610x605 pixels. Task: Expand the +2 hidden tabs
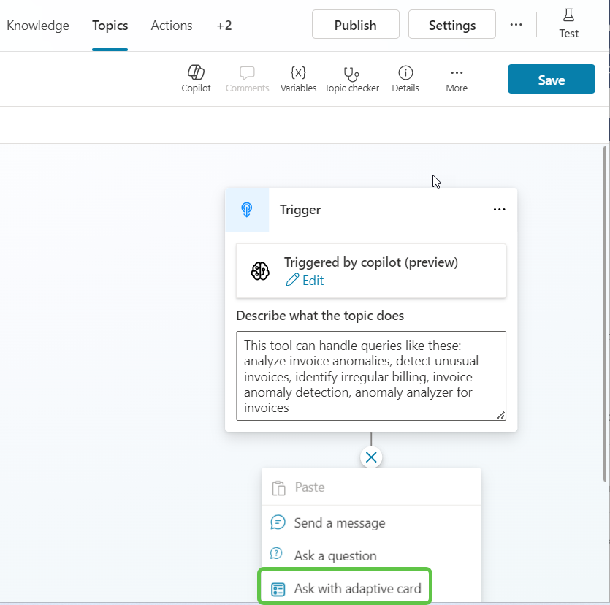224,26
